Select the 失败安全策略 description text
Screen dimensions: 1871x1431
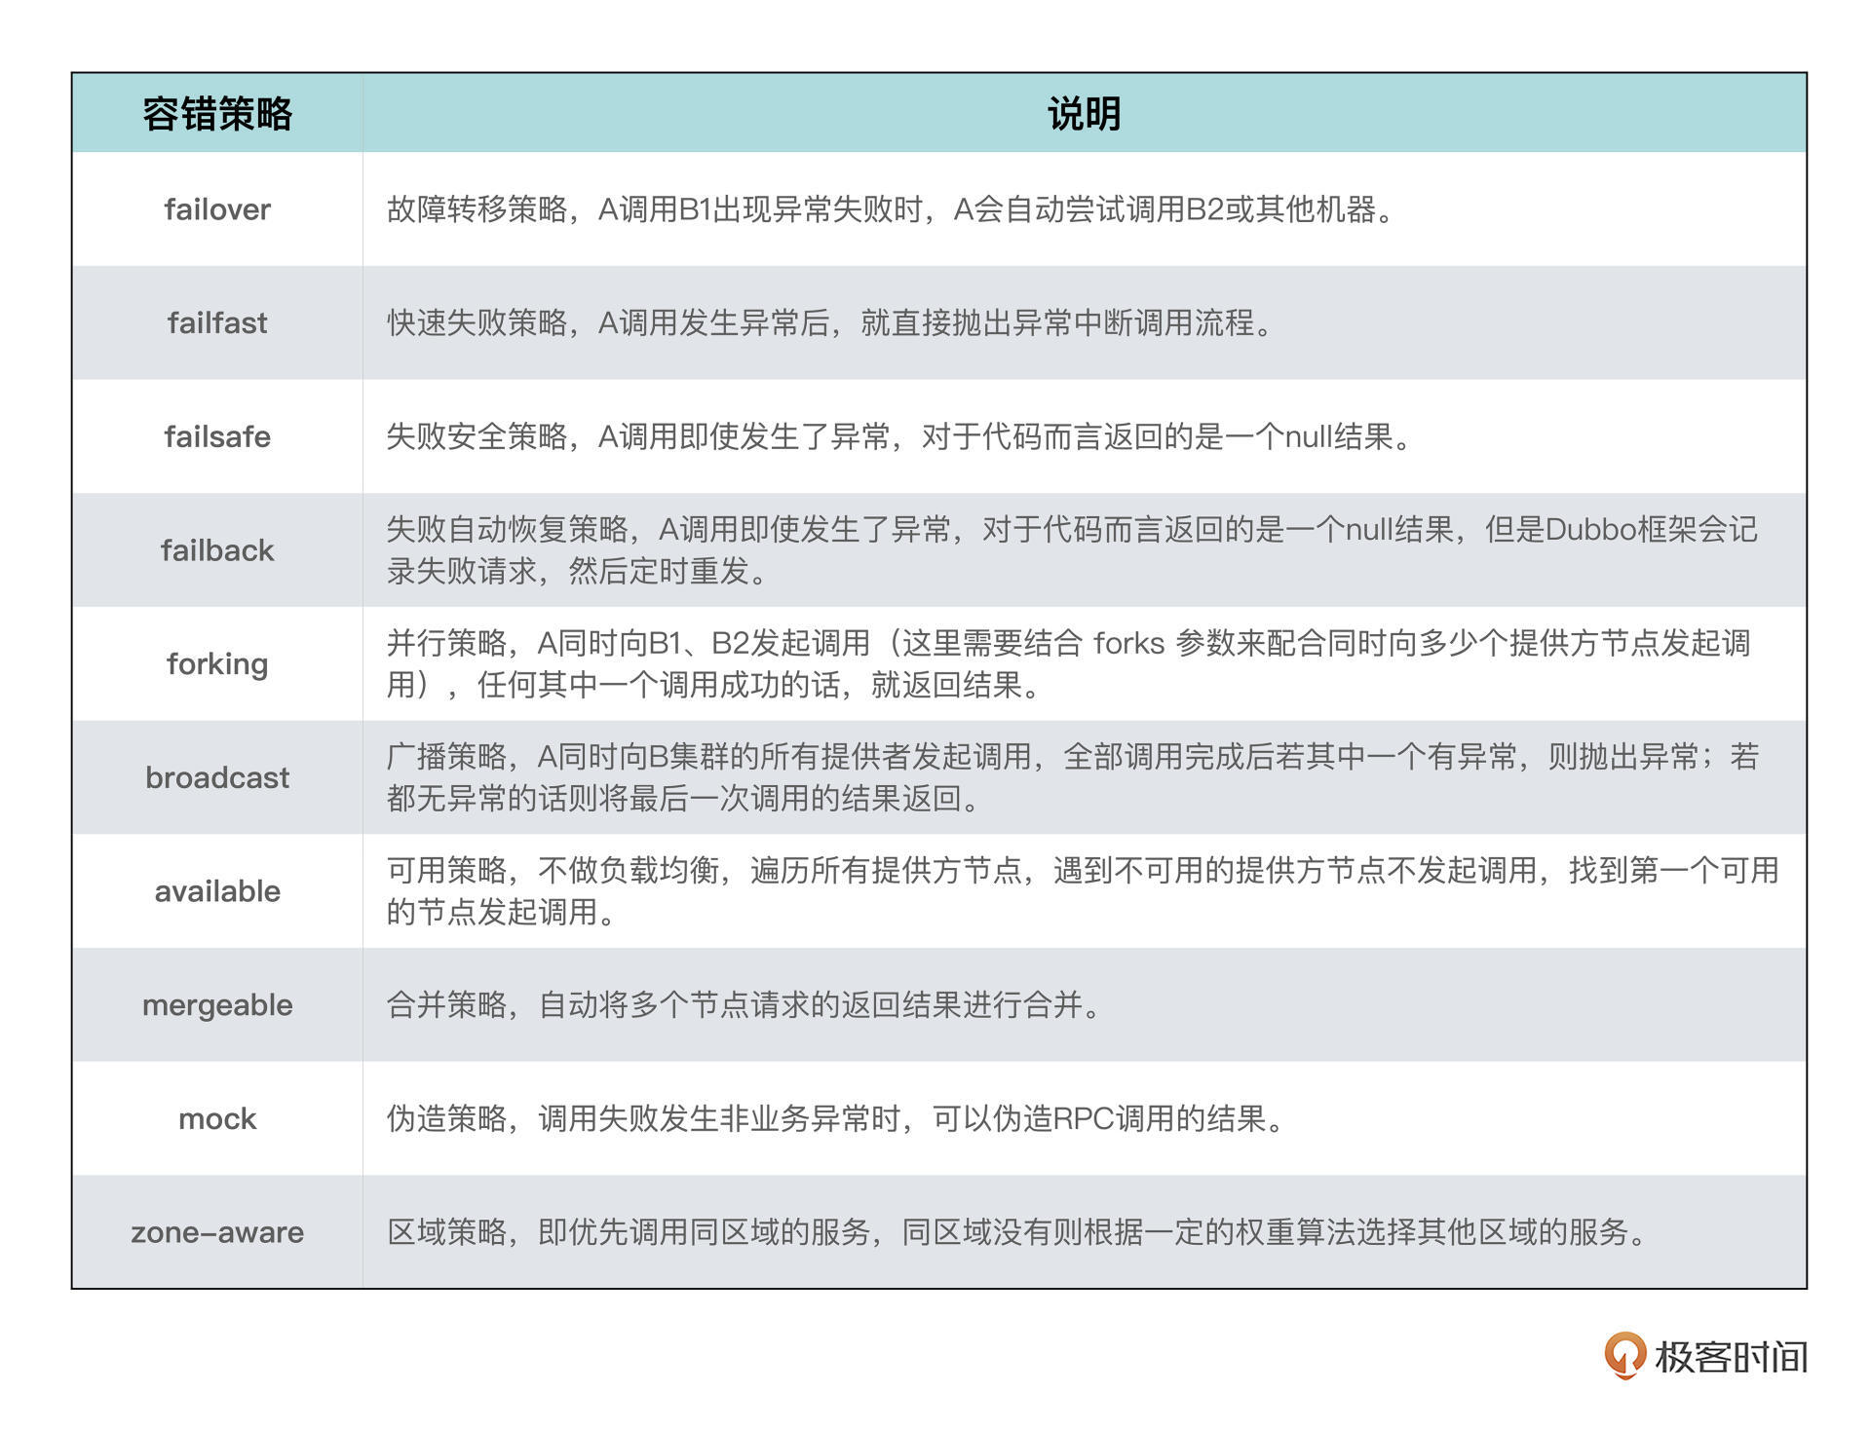pos(898,436)
